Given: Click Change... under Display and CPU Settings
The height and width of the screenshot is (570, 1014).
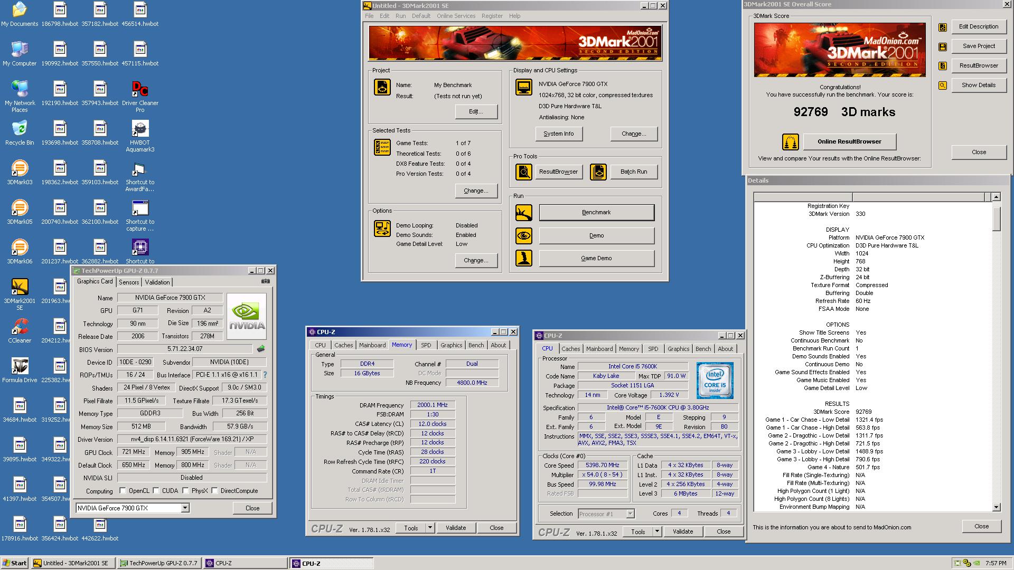Looking at the screenshot, I should [x=634, y=134].
